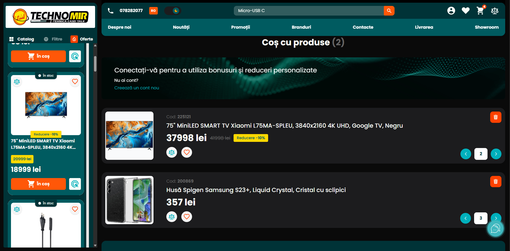The height and width of the screenshot is (251, 510).
Task: Toggle the dark mode switch
Action: pos(173,11)
